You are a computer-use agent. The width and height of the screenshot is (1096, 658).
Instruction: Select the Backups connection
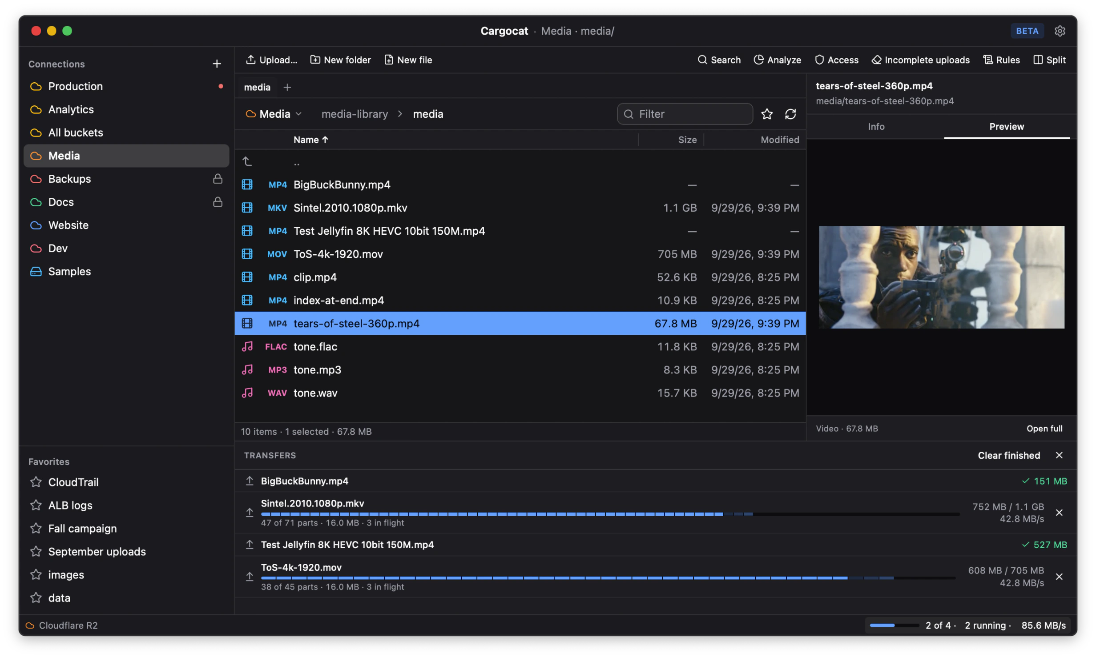(126, 179)
